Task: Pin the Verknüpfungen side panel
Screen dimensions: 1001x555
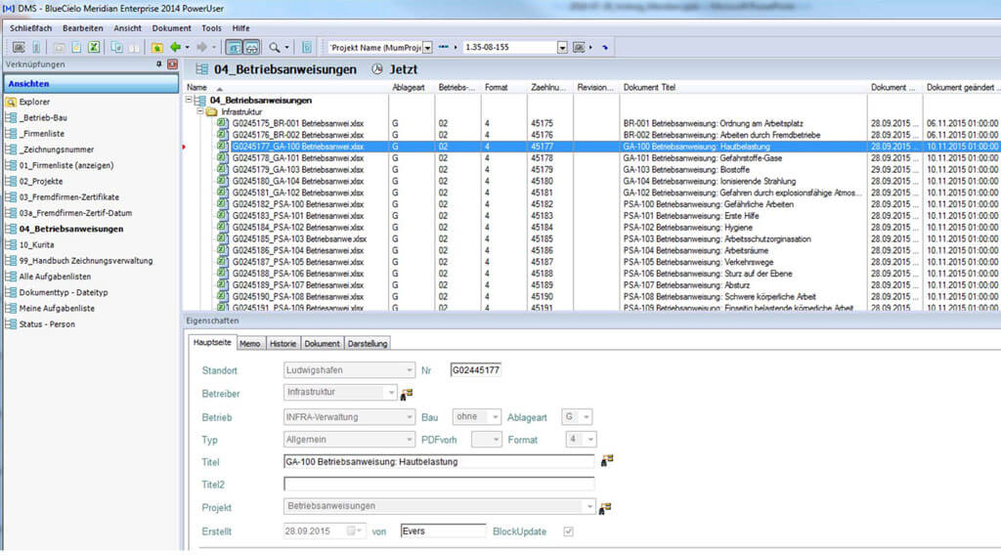Action: tap(159, 64)
